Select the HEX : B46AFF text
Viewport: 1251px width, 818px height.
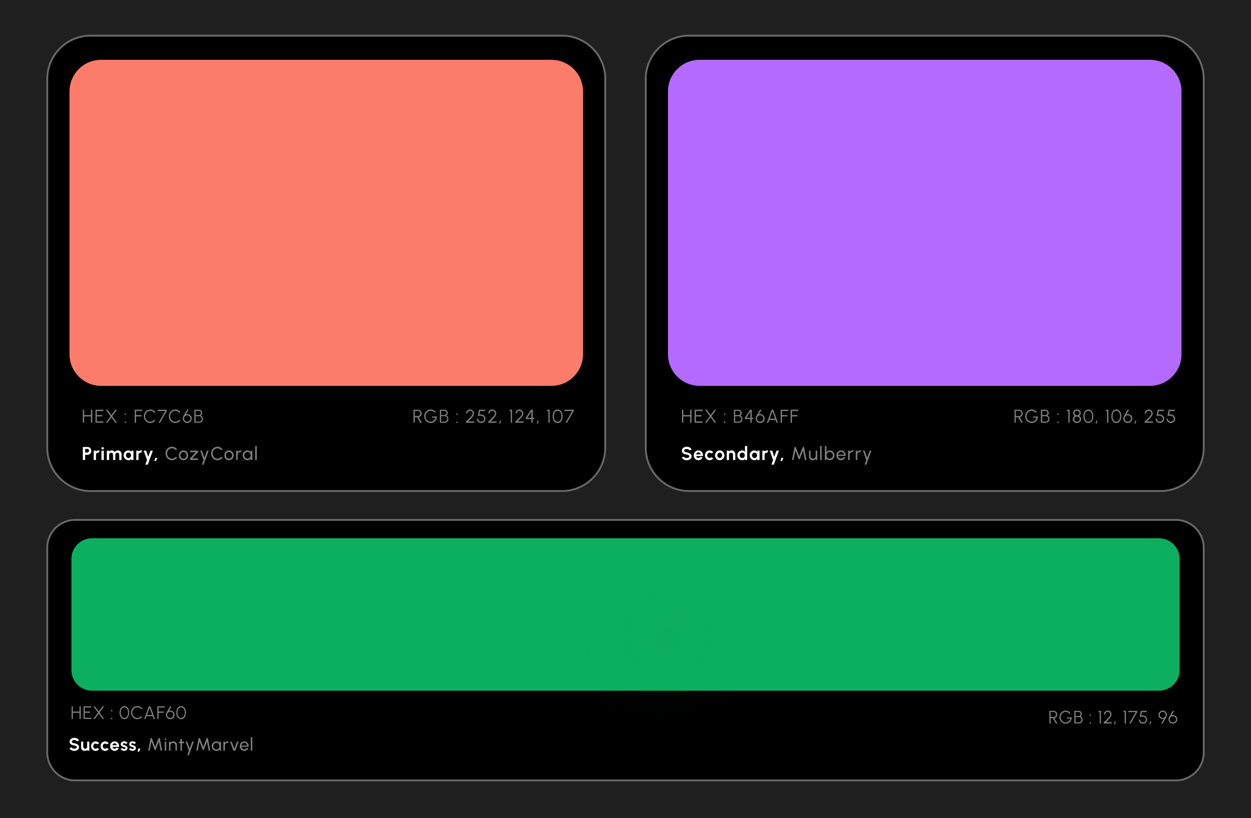coord(739,417)
